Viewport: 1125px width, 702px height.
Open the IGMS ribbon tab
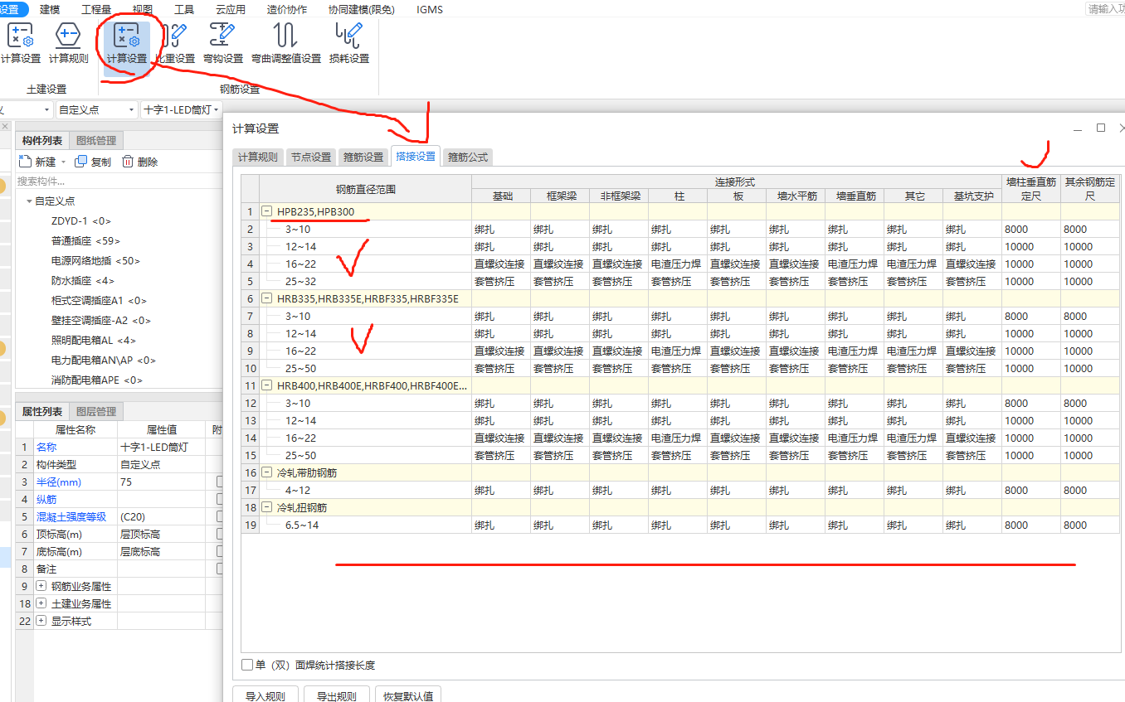click(429, 10)
